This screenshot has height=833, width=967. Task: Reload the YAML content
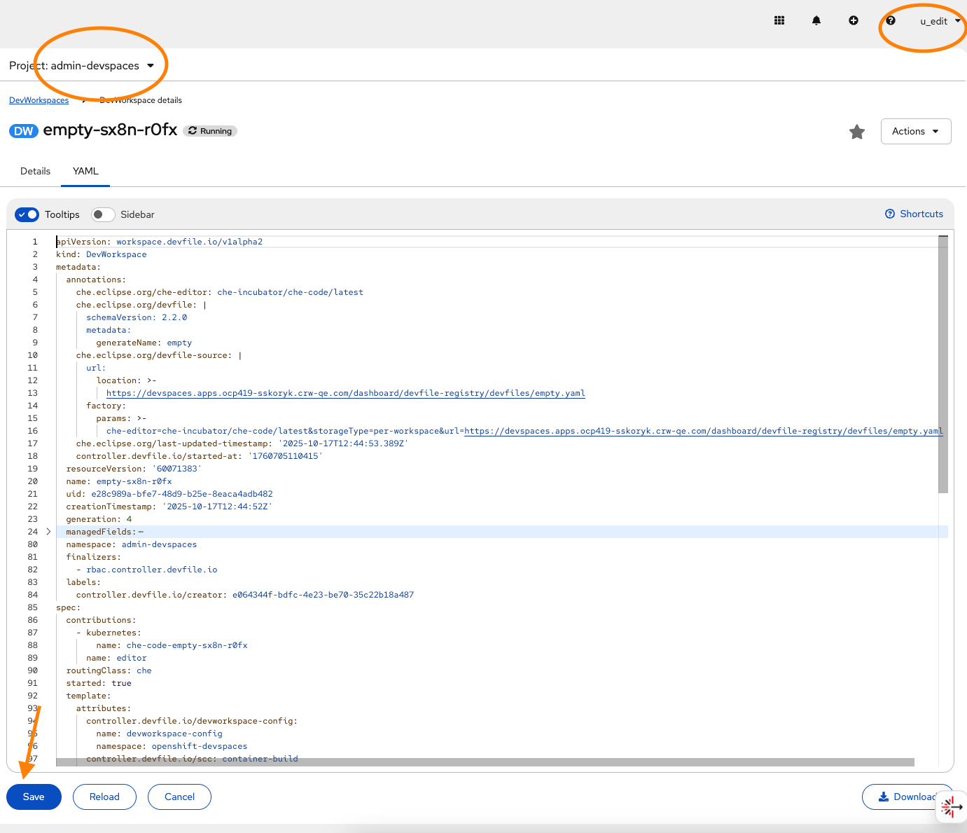coord(104,797)
